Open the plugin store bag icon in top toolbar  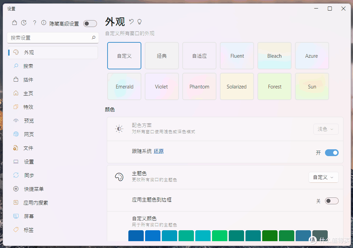[x=14, y=23]
